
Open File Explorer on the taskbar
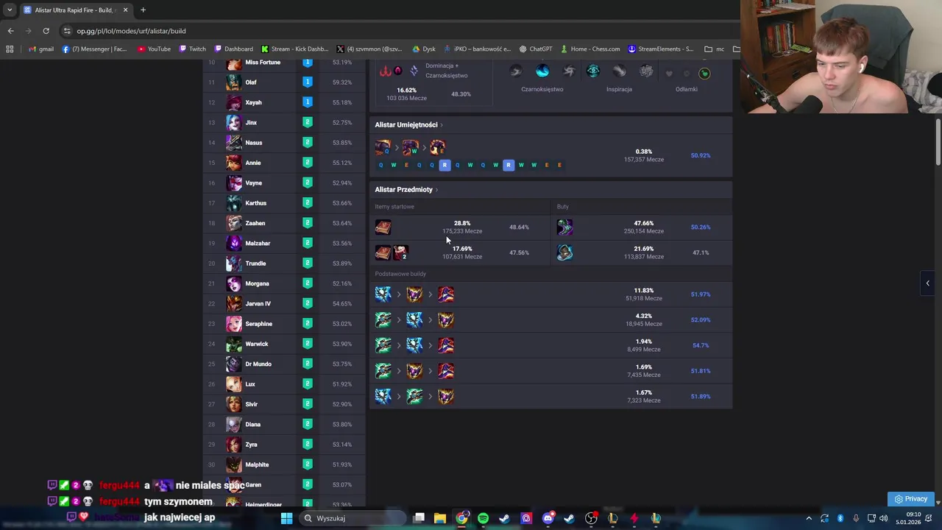pyautogui.click(x=440, y=518)
